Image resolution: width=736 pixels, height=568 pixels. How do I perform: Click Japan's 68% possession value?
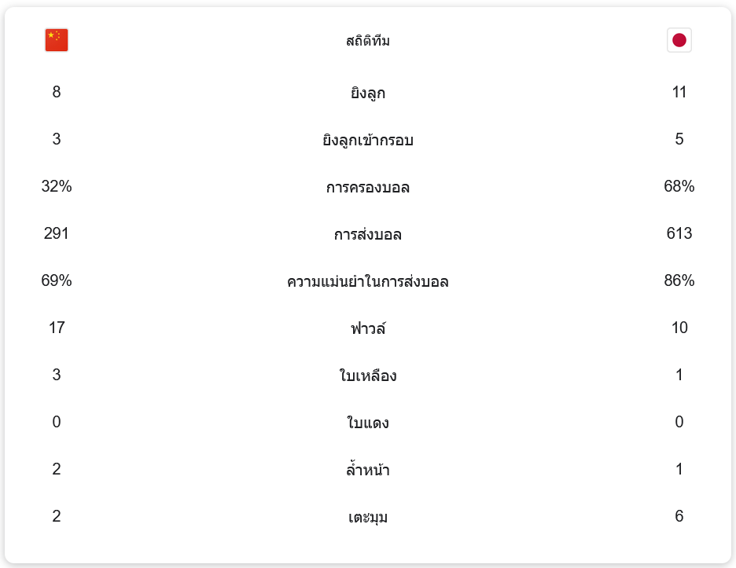point(679,186)
